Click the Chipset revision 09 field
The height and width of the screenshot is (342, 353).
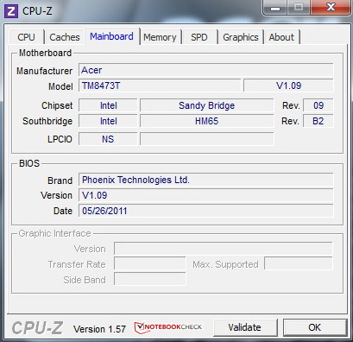318,105
